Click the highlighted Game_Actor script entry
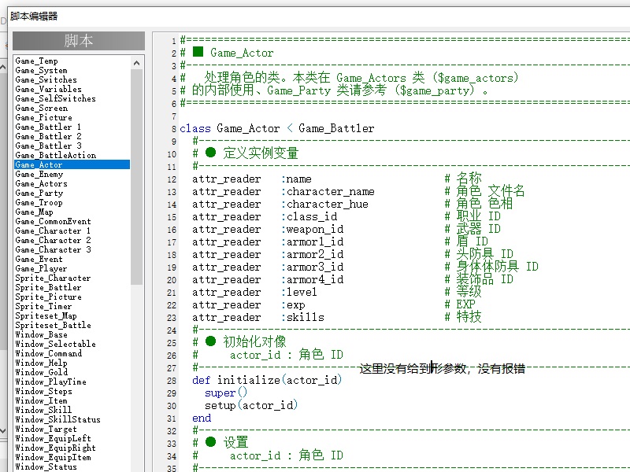Viewport: 630px width, 472px height. point(72,164)
